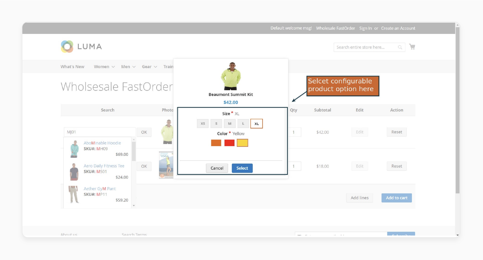Confirm options with Select button
The width and height of the screenshot is (483, 260).
[x=242, y=168]
